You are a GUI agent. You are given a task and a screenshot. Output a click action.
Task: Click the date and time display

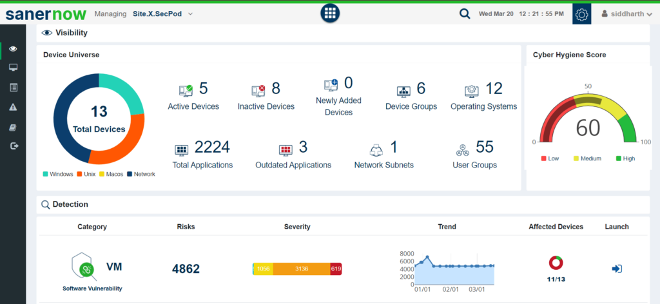521,14
